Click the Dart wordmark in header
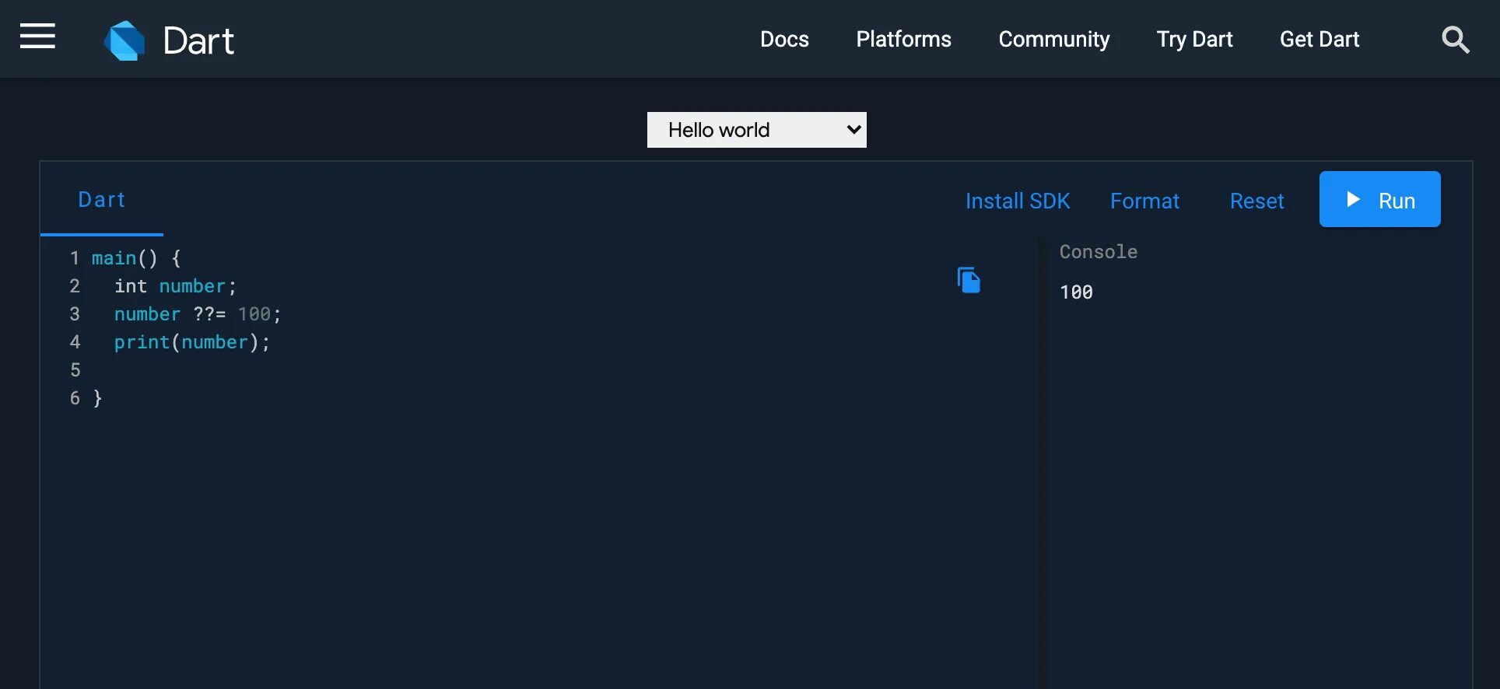Image resolution: width=1500 pixels, height=689 pixels. (198, 40)
